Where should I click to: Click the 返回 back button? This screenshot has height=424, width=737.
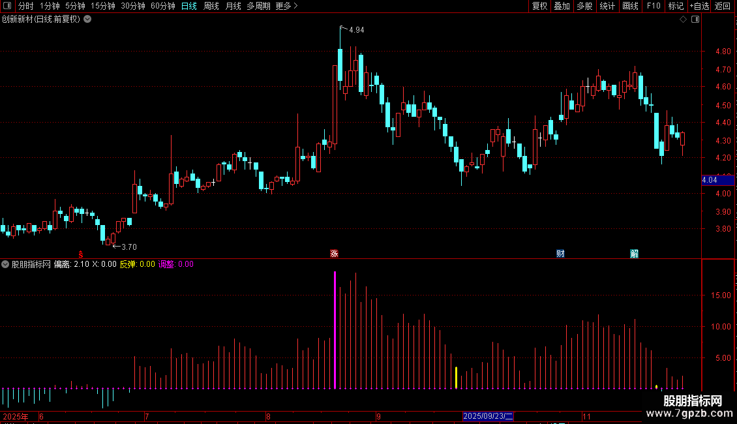click(x=723, y=6)
